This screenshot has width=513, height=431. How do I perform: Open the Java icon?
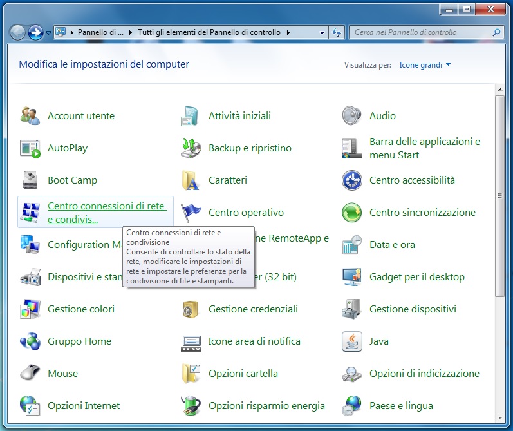[351, 341]
